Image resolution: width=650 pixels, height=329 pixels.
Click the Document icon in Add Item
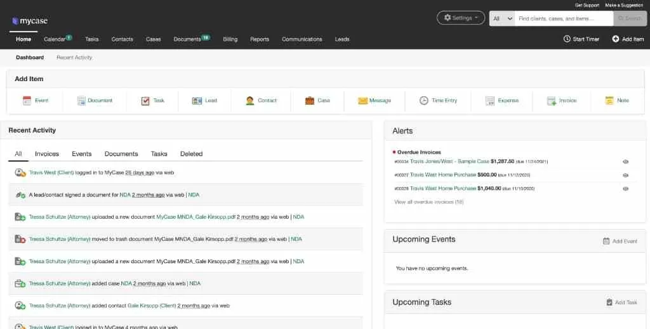click(x=81, y=101)
